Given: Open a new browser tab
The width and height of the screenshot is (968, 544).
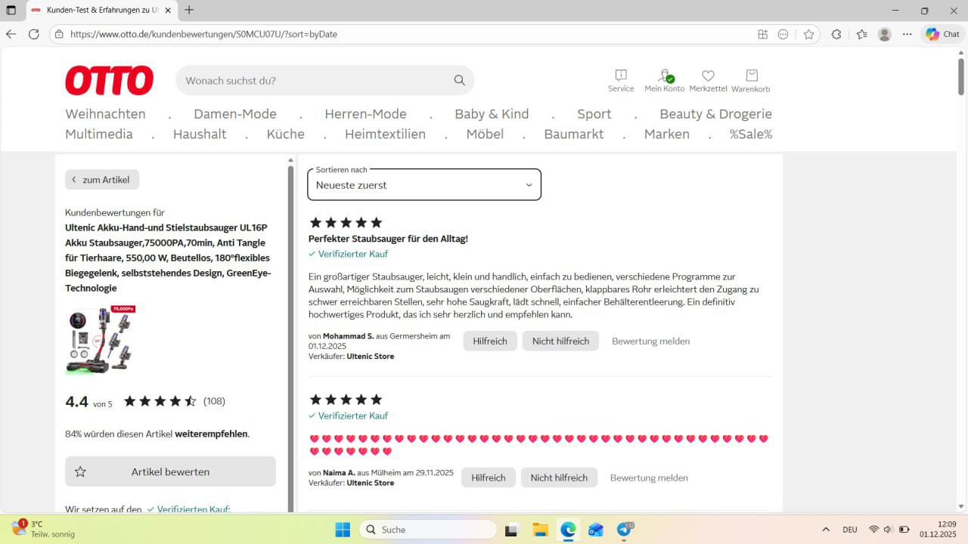Looking at the screenshot, I should point(189,11).
